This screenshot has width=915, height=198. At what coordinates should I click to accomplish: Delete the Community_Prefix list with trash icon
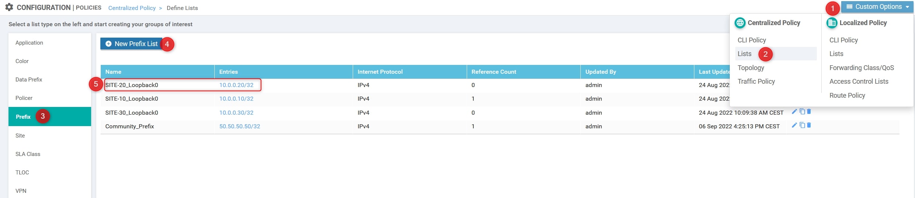809,125
